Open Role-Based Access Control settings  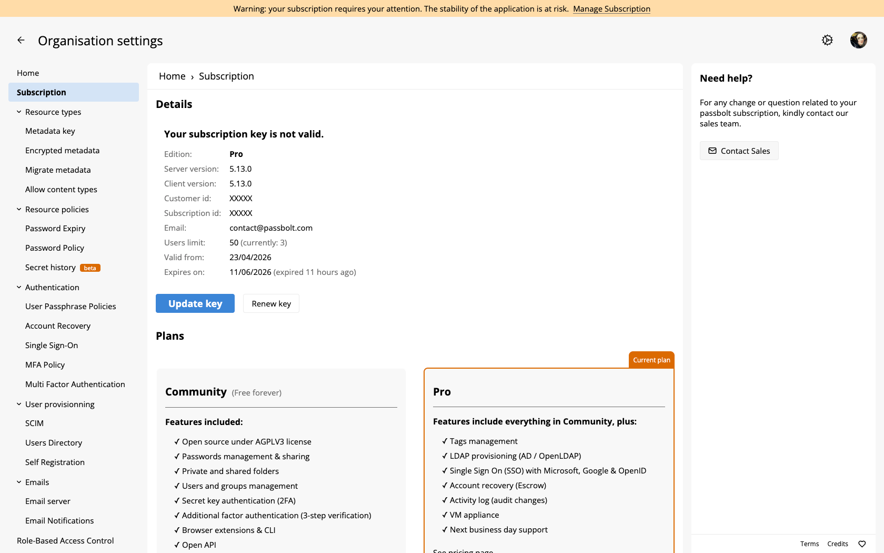[x=65, y=540]
